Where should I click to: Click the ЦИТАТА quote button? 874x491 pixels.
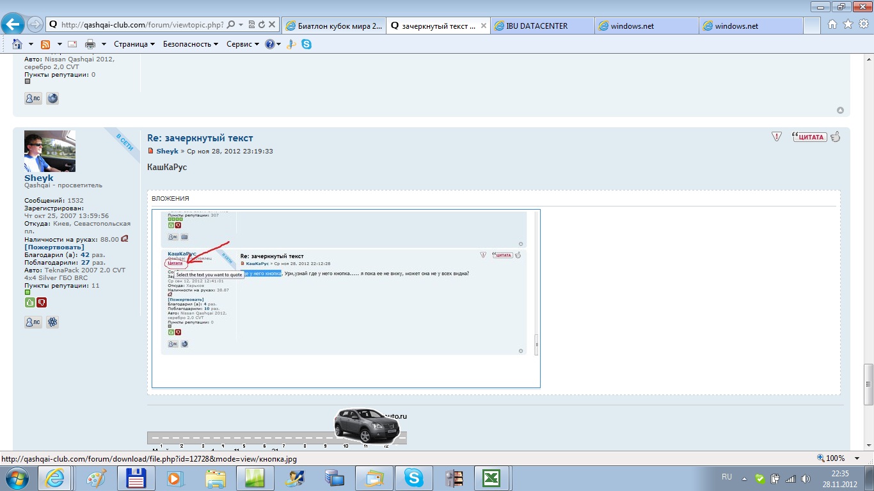click(x=809, y=137)
